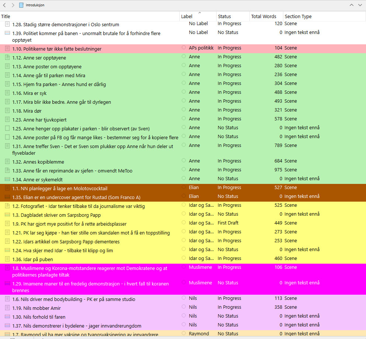Click index card icon for 1.39 Politiet row
366x339 pixels.
tap(7, 33)
